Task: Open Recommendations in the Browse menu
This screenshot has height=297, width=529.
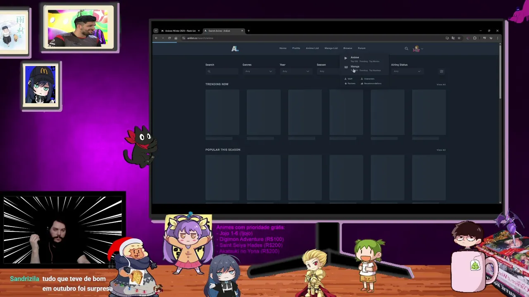Action: click(x=371, y=83)
